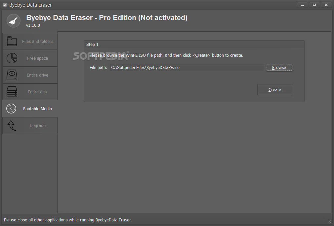Click the Free space pie chart icon

tap(12, 58)
